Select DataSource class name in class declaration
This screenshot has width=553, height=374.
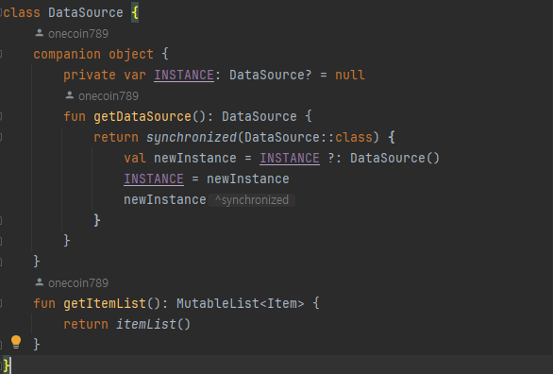(x=86, y=13)
